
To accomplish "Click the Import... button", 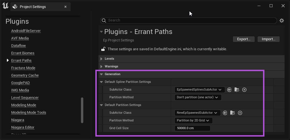I will tap(268, 39).
